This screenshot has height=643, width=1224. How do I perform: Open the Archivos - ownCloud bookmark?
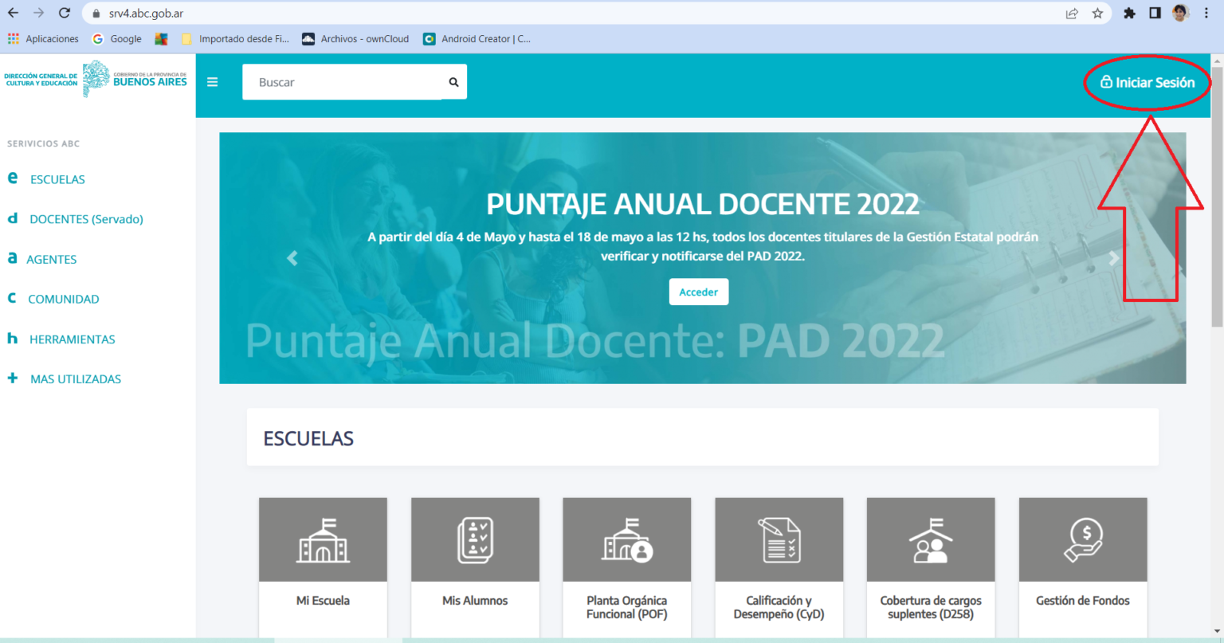[355, 38]
